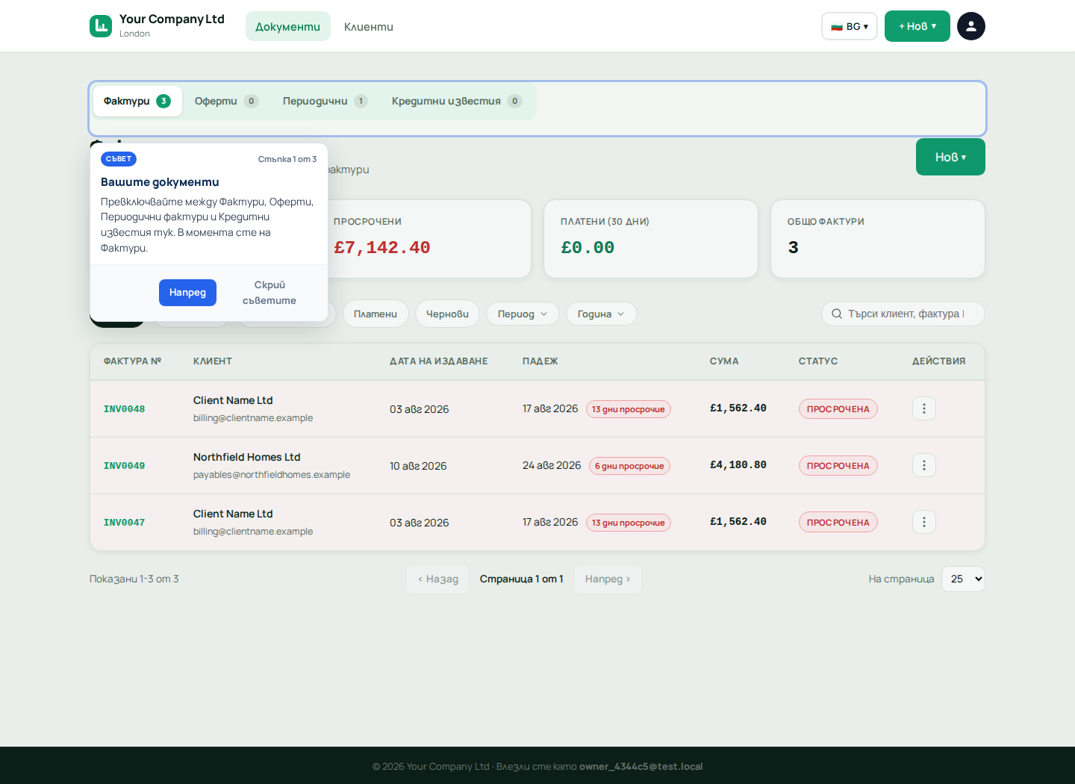This screenshot has height=784, width=1075.
Task: Open the 'Период' filter dropdown
Action: click(x=523, y=314)
